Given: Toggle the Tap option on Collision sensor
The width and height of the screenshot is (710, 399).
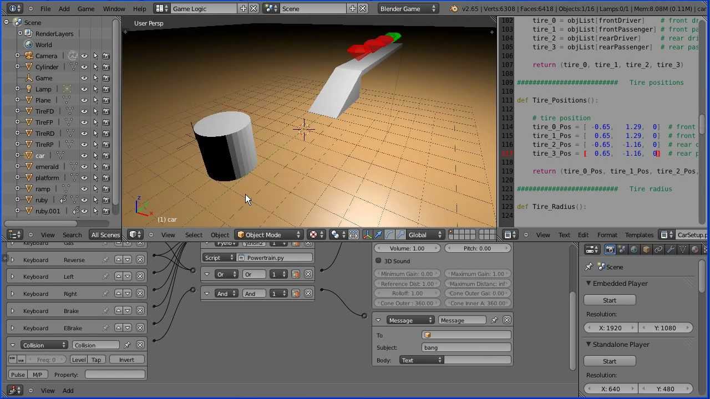Looking at the screenshot, I should pos(96,360).
